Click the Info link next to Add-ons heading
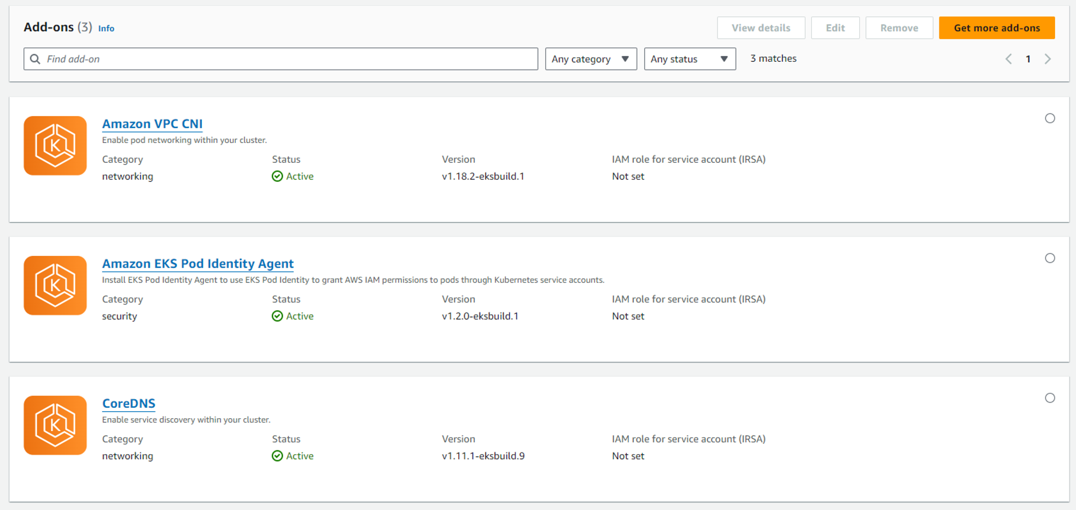The image size is (1076, 510). [106, 28]
